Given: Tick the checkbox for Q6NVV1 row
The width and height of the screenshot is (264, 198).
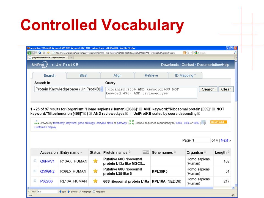Looking at the screenshot, I should pos(35,161).
